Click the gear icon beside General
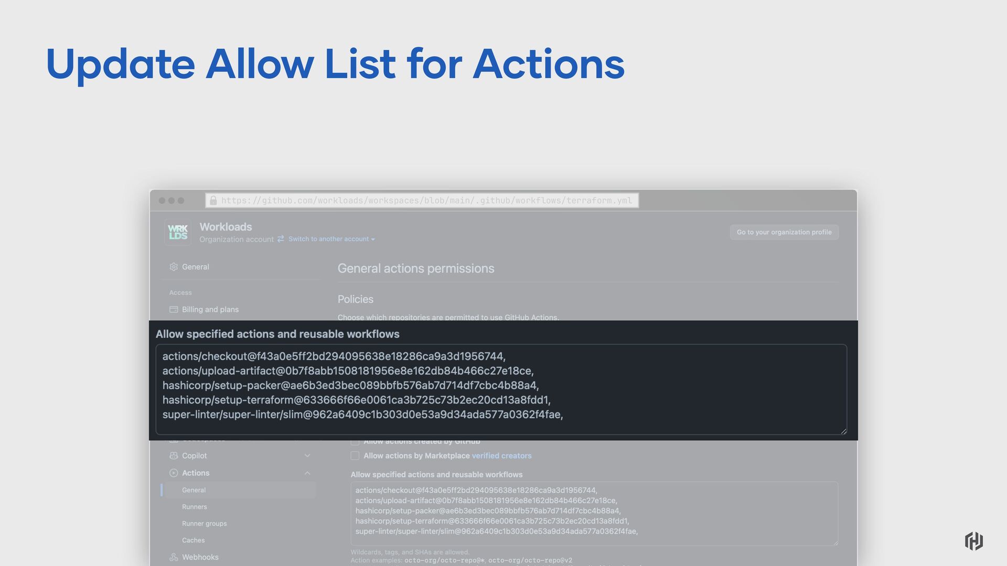Viewport: 1007px width, 566px height. (x=174, y=267)
